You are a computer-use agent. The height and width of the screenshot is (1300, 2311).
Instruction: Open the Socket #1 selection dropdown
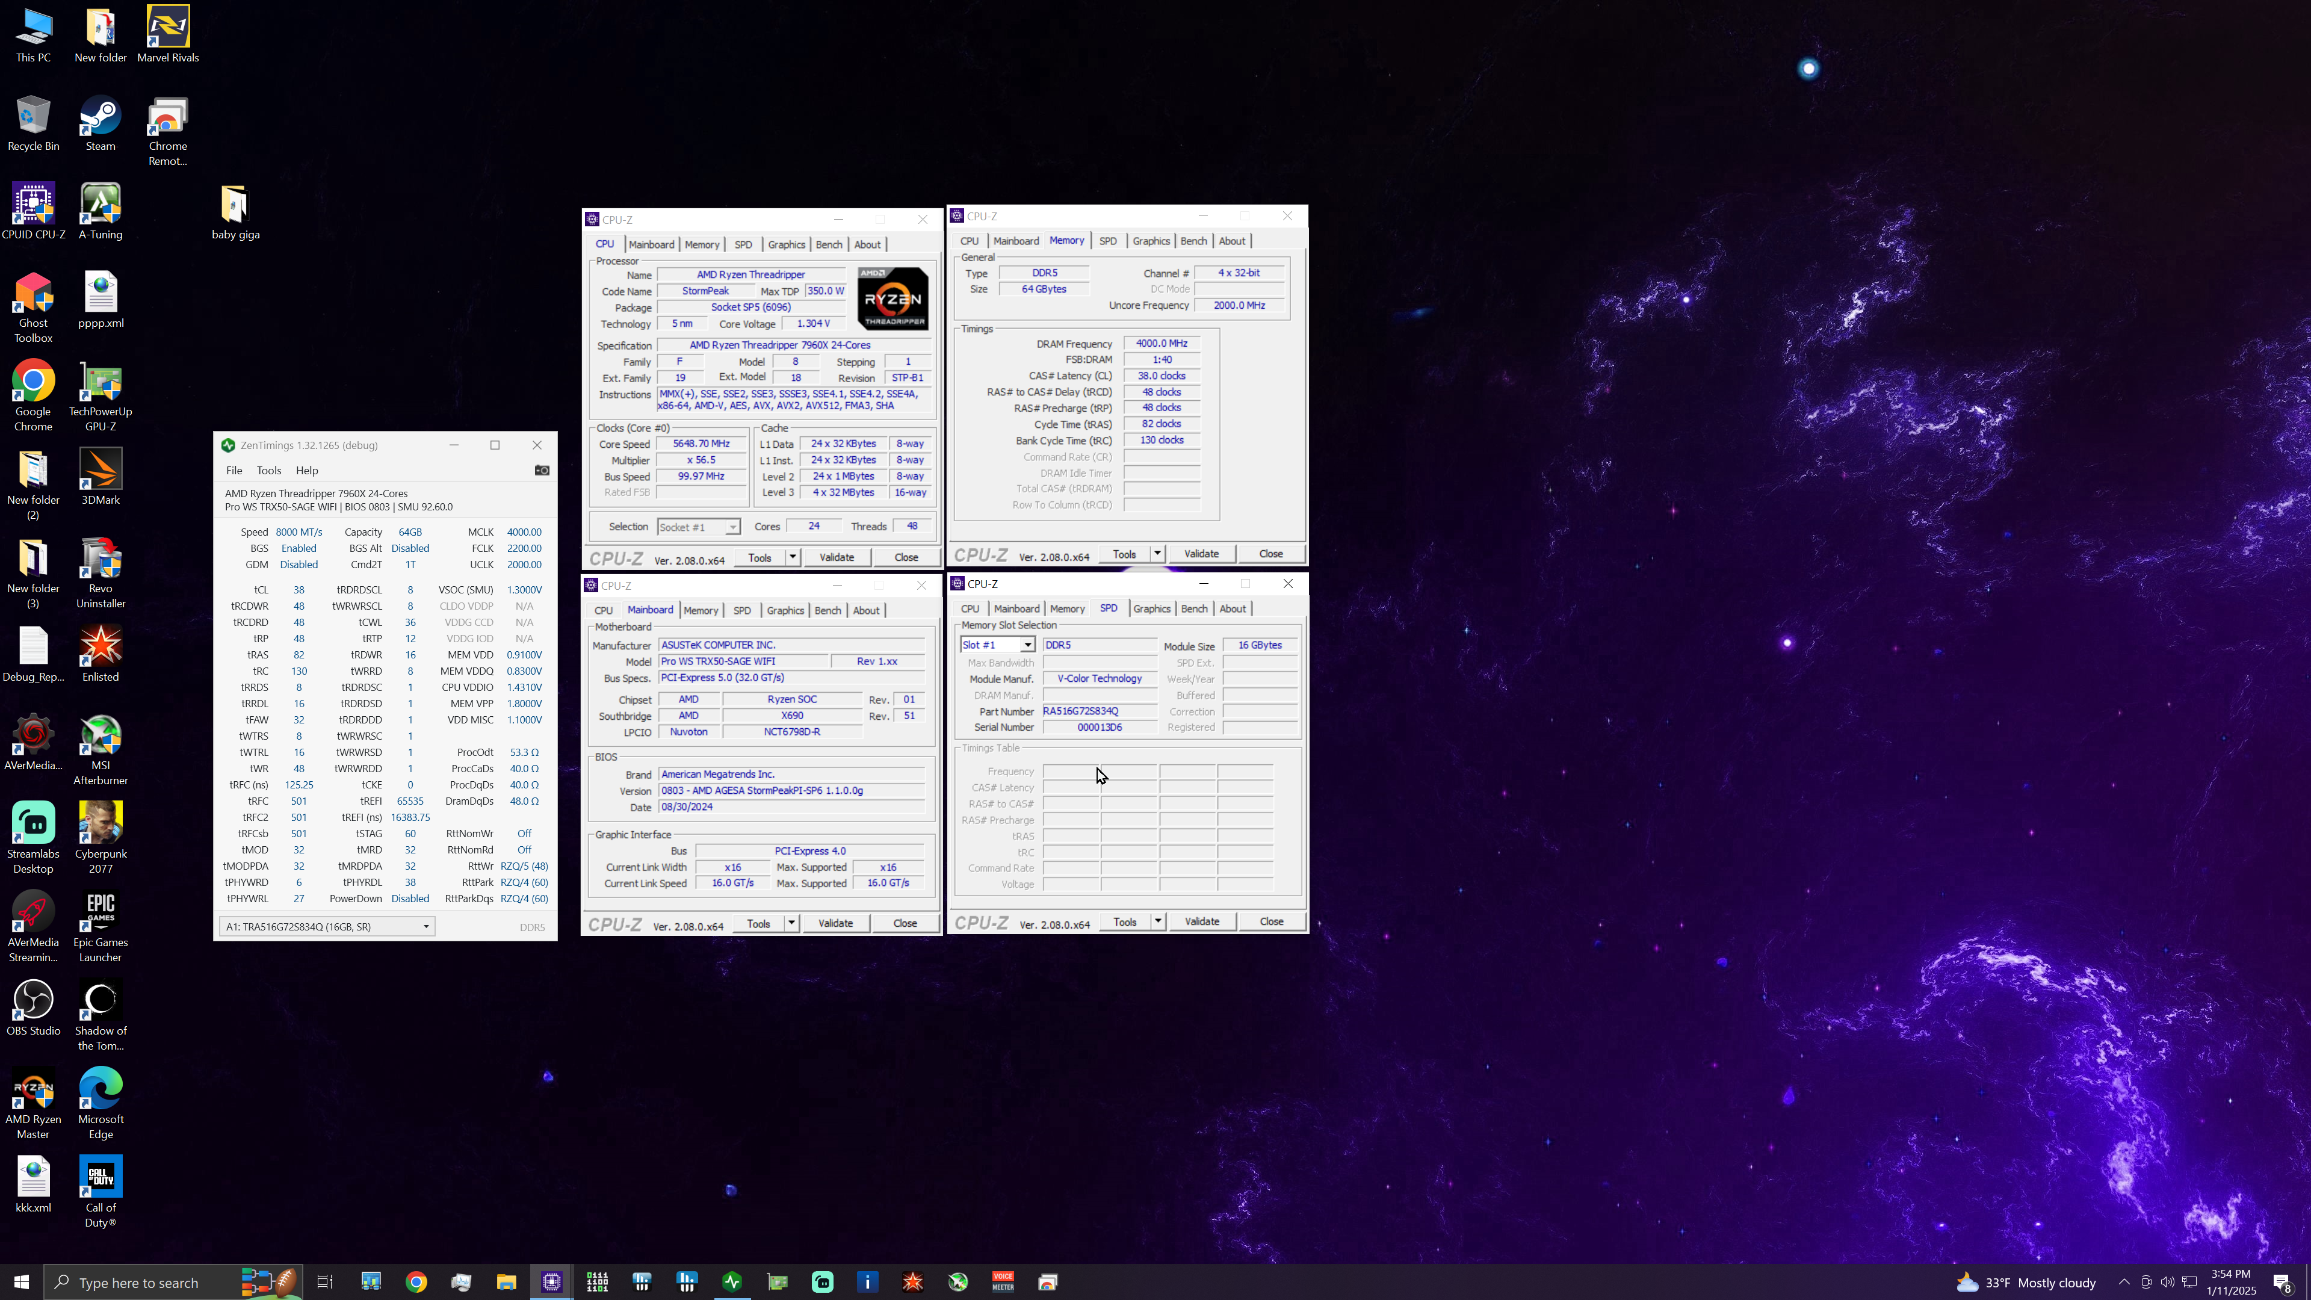[699, 527]
